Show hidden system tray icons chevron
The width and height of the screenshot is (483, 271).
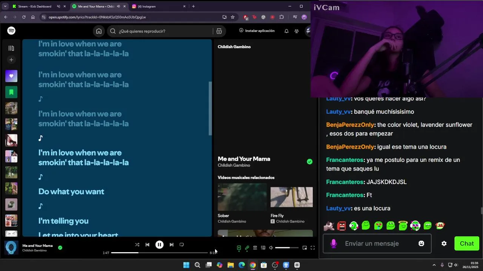434,265
